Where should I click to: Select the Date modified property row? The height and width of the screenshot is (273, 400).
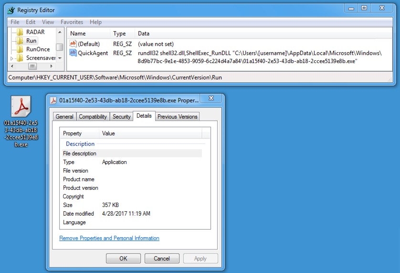132,213
